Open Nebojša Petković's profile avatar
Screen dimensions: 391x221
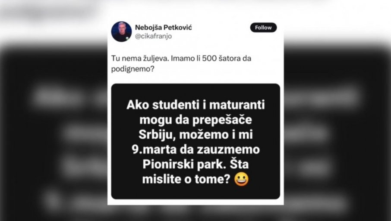click(x=121, y=31)
